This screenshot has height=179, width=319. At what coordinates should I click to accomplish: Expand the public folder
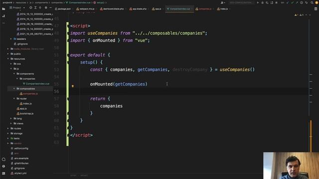pos(8,54)
